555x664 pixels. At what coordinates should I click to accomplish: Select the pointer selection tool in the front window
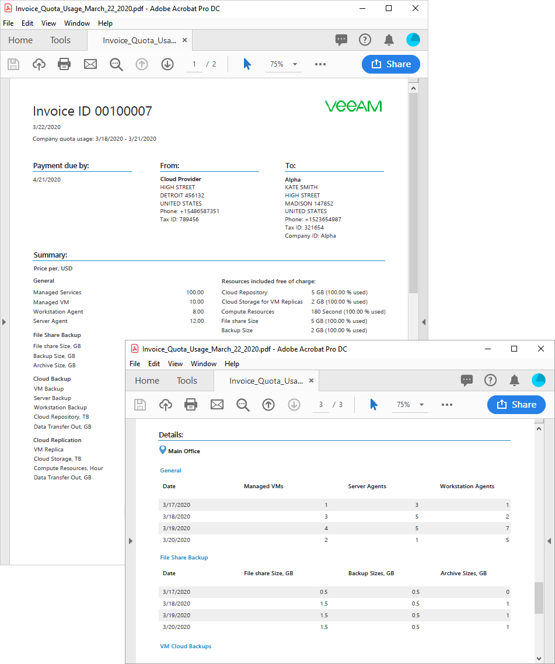pyautogui.click(x=374, y=405)
